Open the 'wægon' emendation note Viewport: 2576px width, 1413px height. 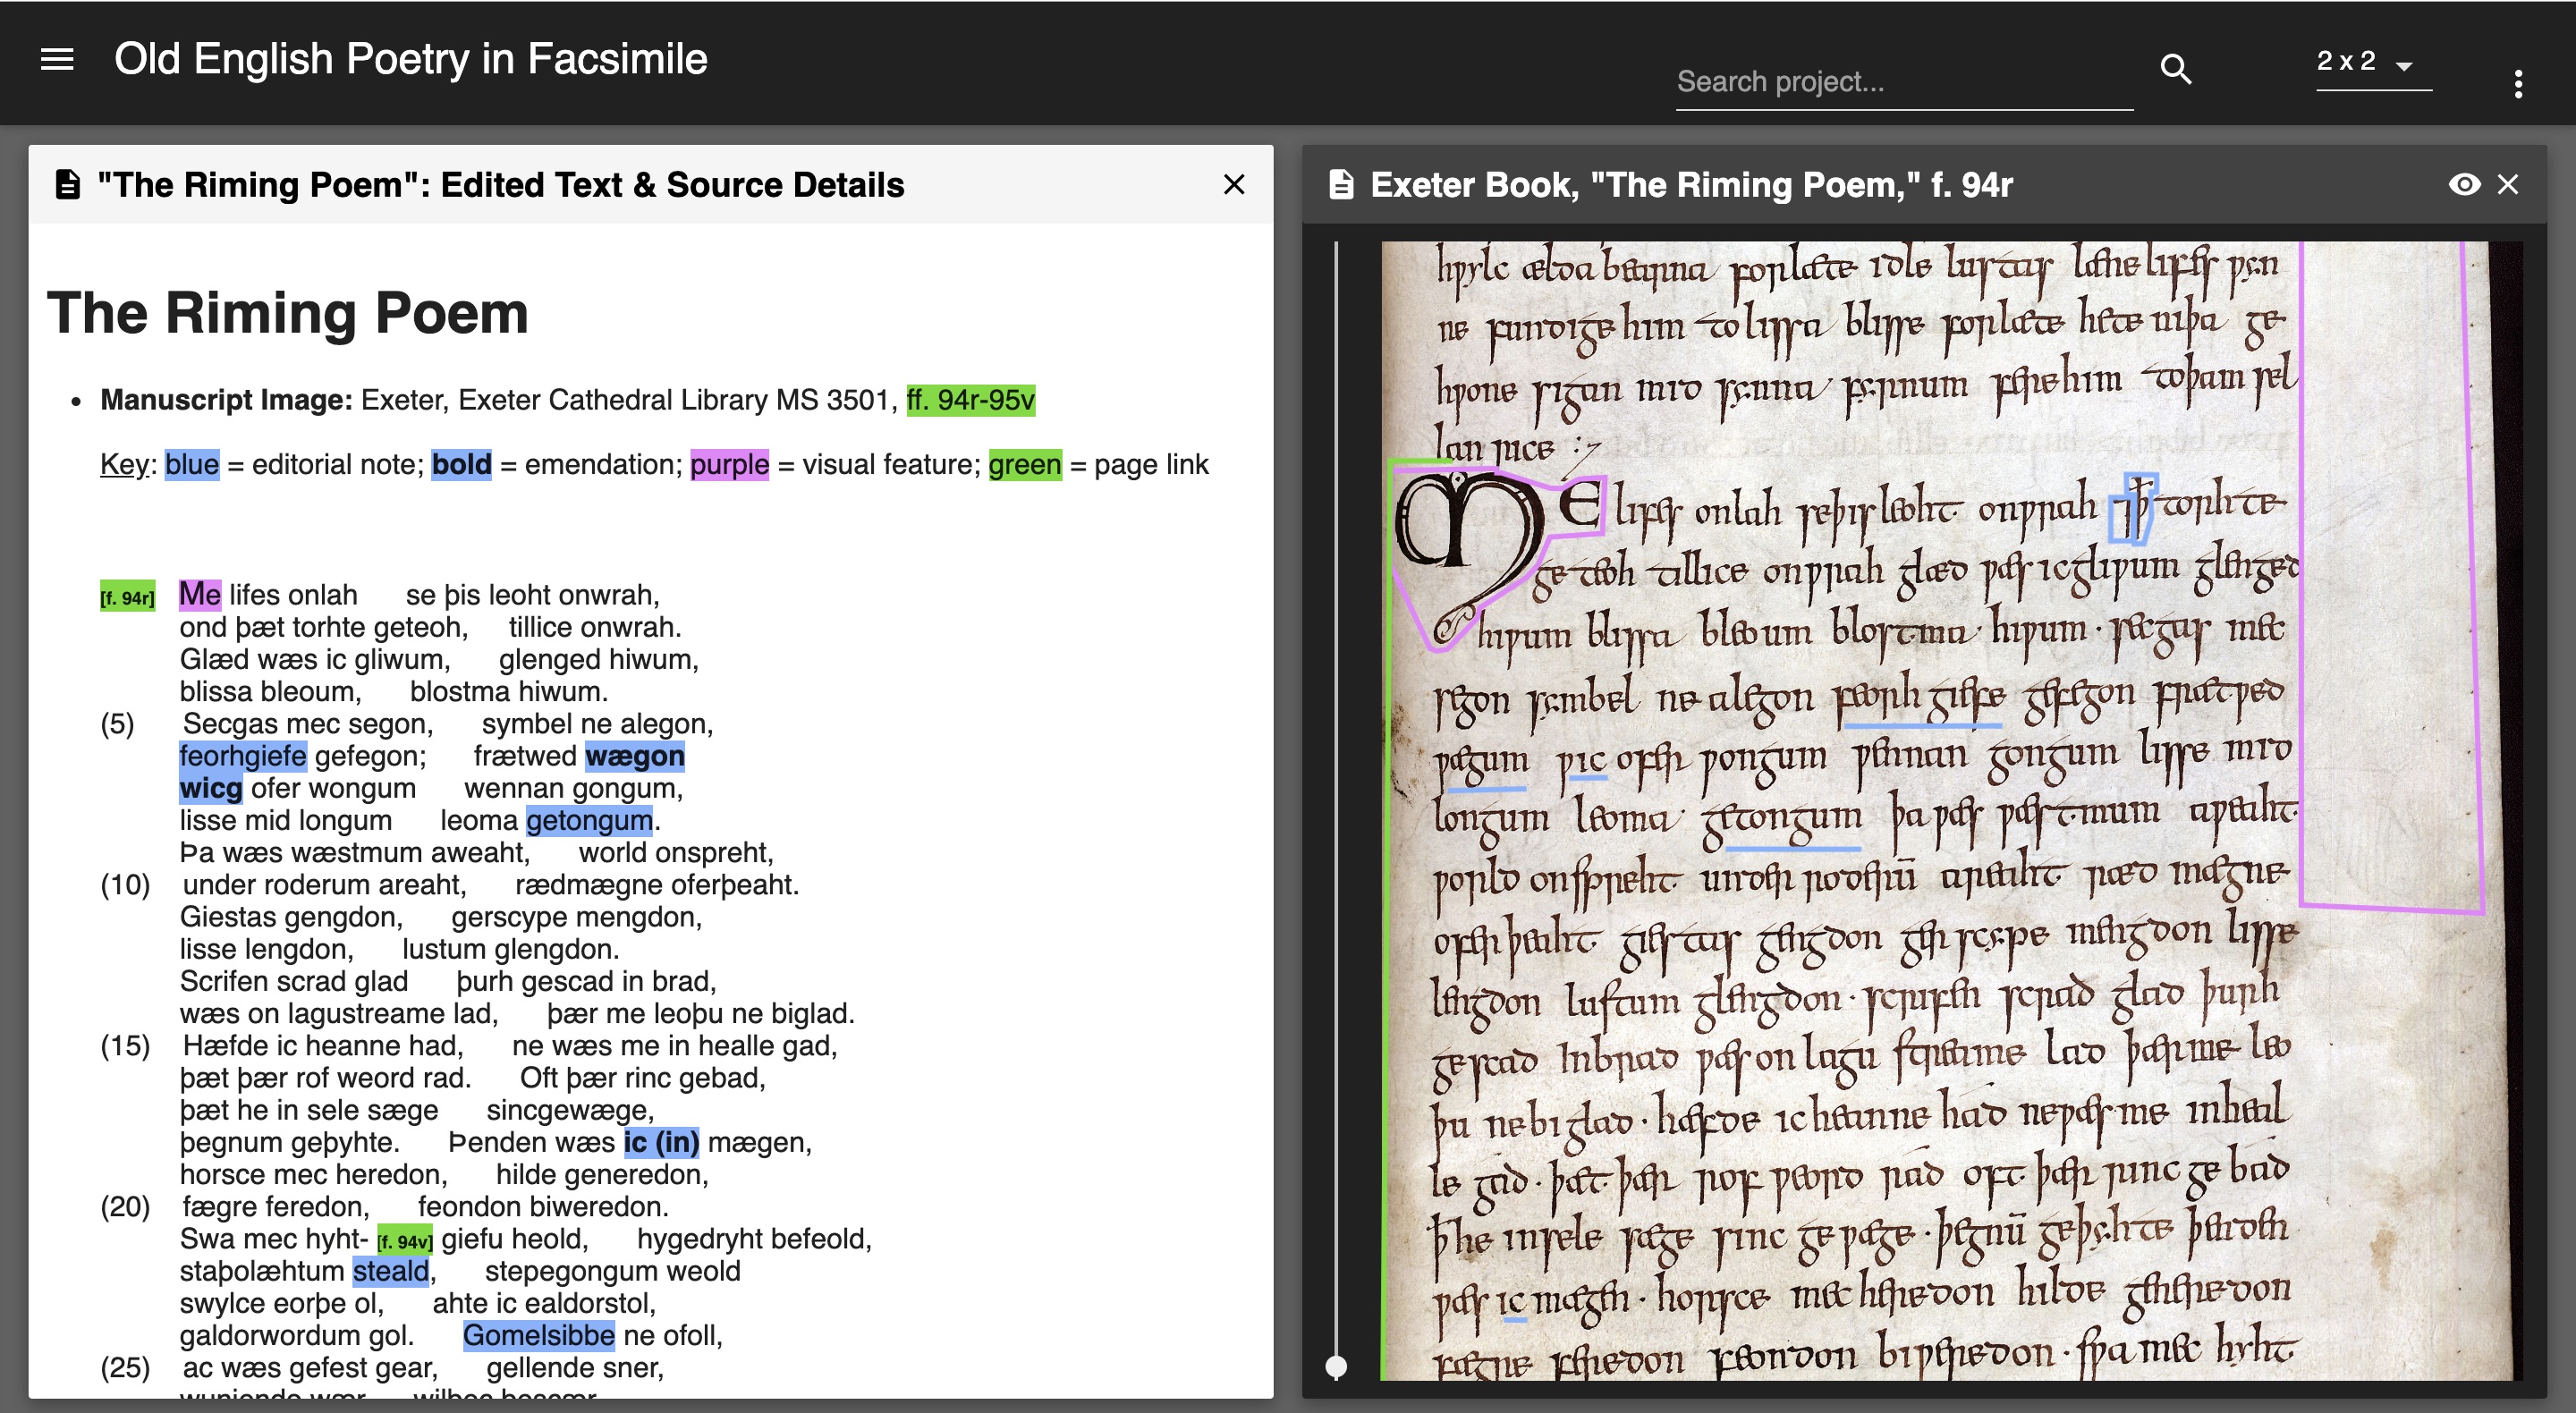tap(635, 756)
